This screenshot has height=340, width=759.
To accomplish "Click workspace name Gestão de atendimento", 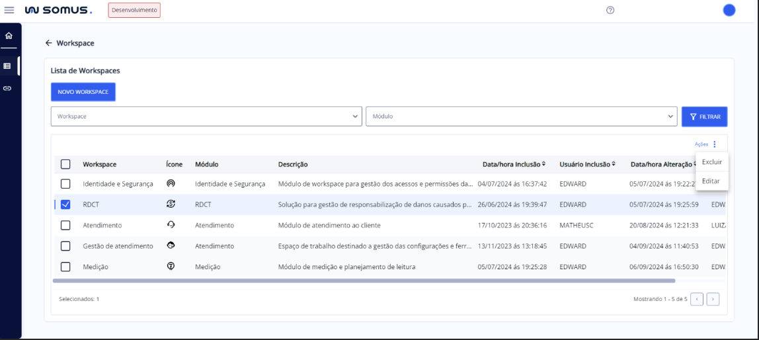I will tap(118, 246).
